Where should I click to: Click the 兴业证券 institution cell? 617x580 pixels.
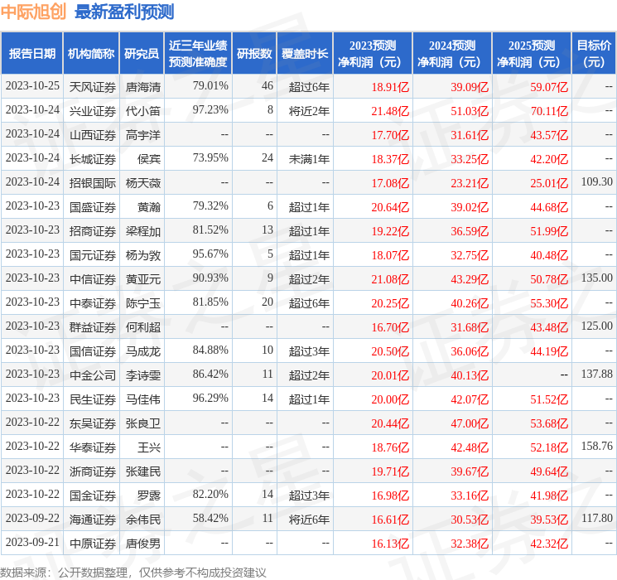[93, 111]
